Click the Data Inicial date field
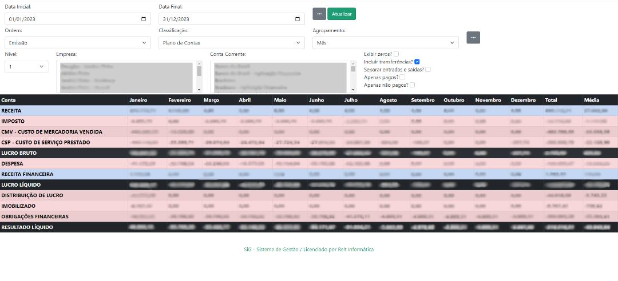The image size is (618, 281). [69, 19]
